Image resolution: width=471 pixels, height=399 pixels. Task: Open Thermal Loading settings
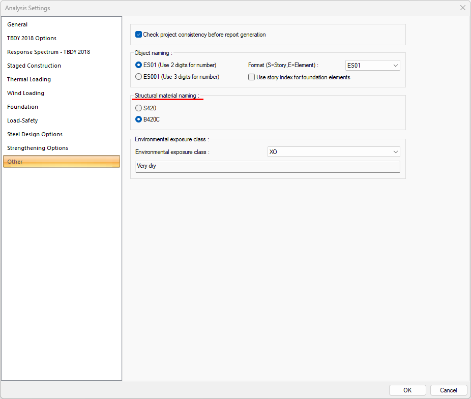[29, 79]
